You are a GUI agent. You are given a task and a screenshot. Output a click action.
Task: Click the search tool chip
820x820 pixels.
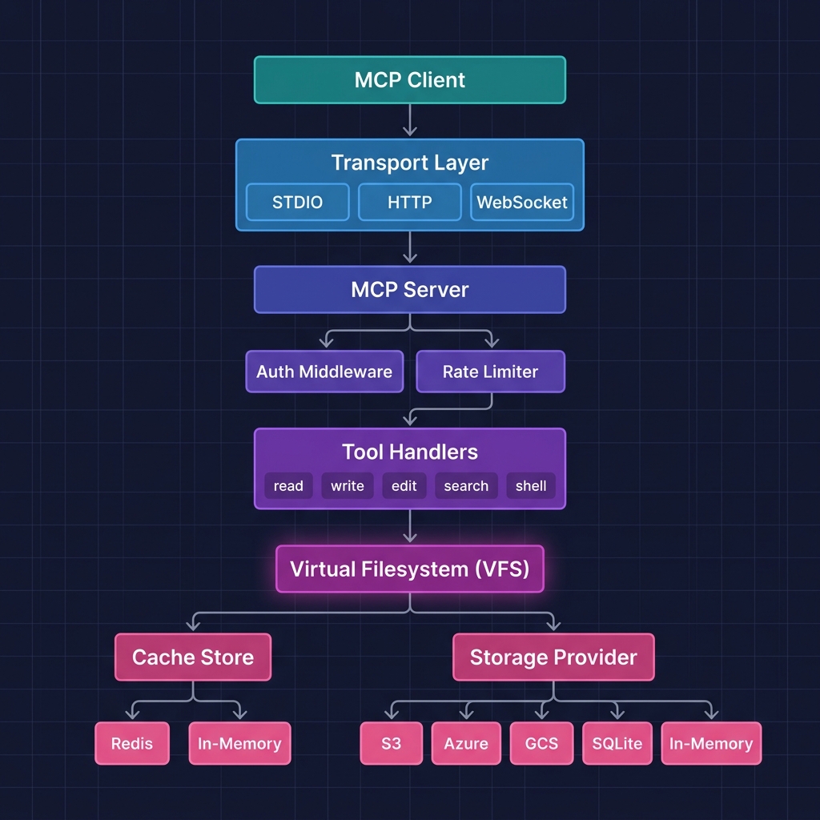[x=466, y=486]
